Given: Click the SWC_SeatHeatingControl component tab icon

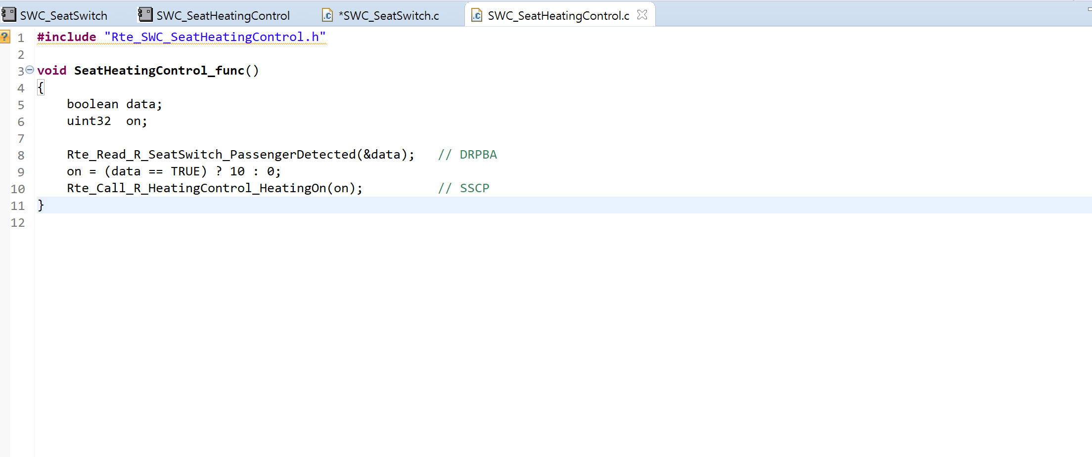Looking at the screenshot, I should click(x=145, y=15).
